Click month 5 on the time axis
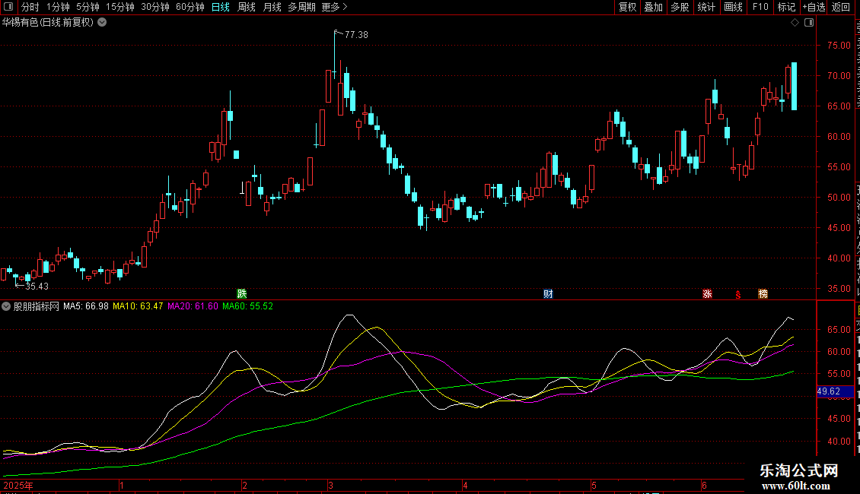This screenshot has width=860, height=494. click(594, 485)
